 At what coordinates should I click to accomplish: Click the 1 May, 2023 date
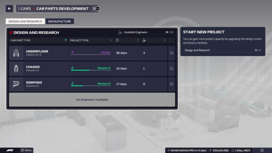tap(241, 150)
